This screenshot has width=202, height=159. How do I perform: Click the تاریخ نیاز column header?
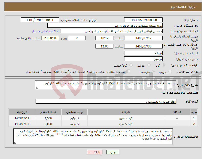coord(22,112)
